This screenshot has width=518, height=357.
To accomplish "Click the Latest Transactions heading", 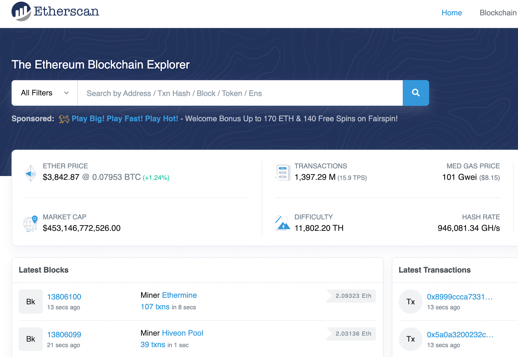I will tap(434, 270).
